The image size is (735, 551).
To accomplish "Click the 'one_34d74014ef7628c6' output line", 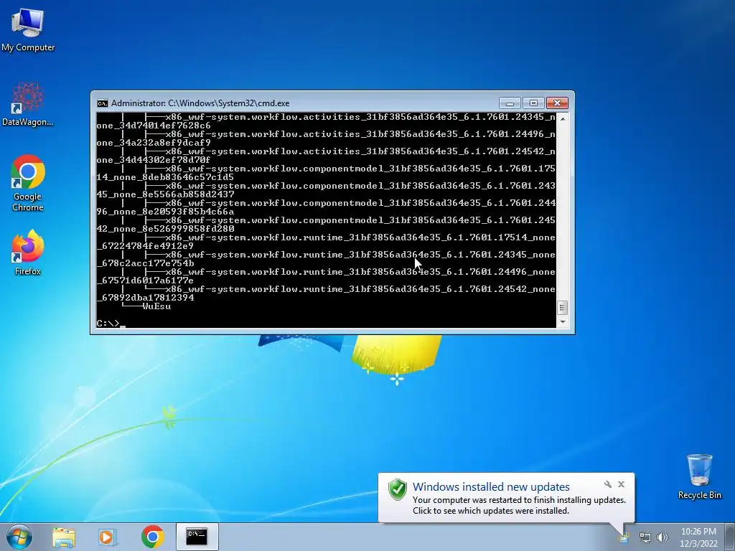I will pos(154,125).
